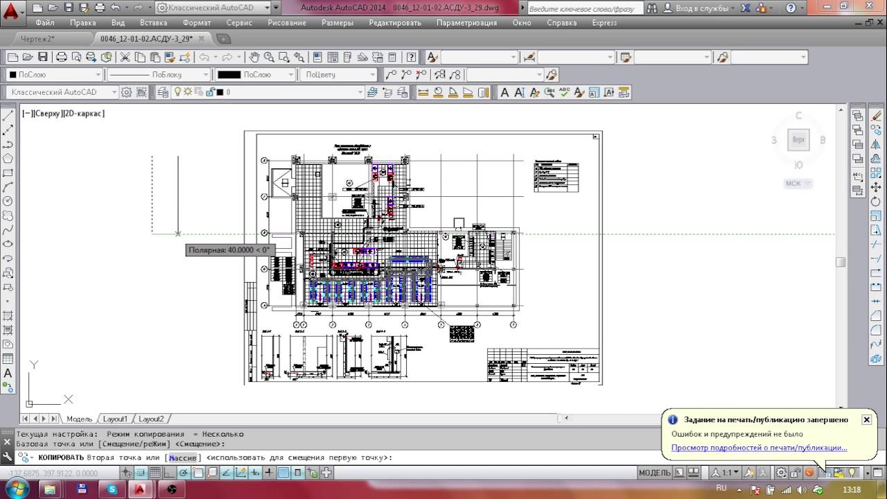The image size is (887, 499).
Task: Click the Linear dimension icon
Action: click(x=423, y=91)
